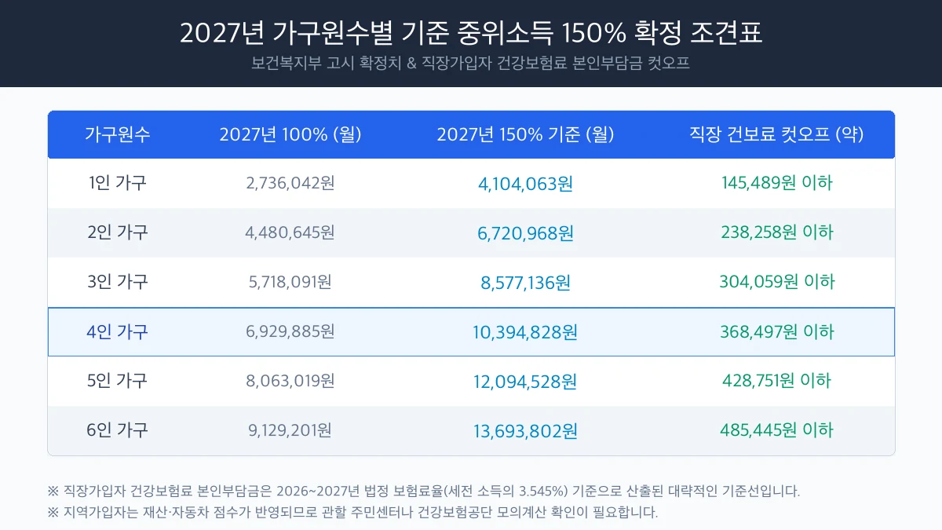
Task: Click the value '10,394,828원'
Action: coord(526,332)
